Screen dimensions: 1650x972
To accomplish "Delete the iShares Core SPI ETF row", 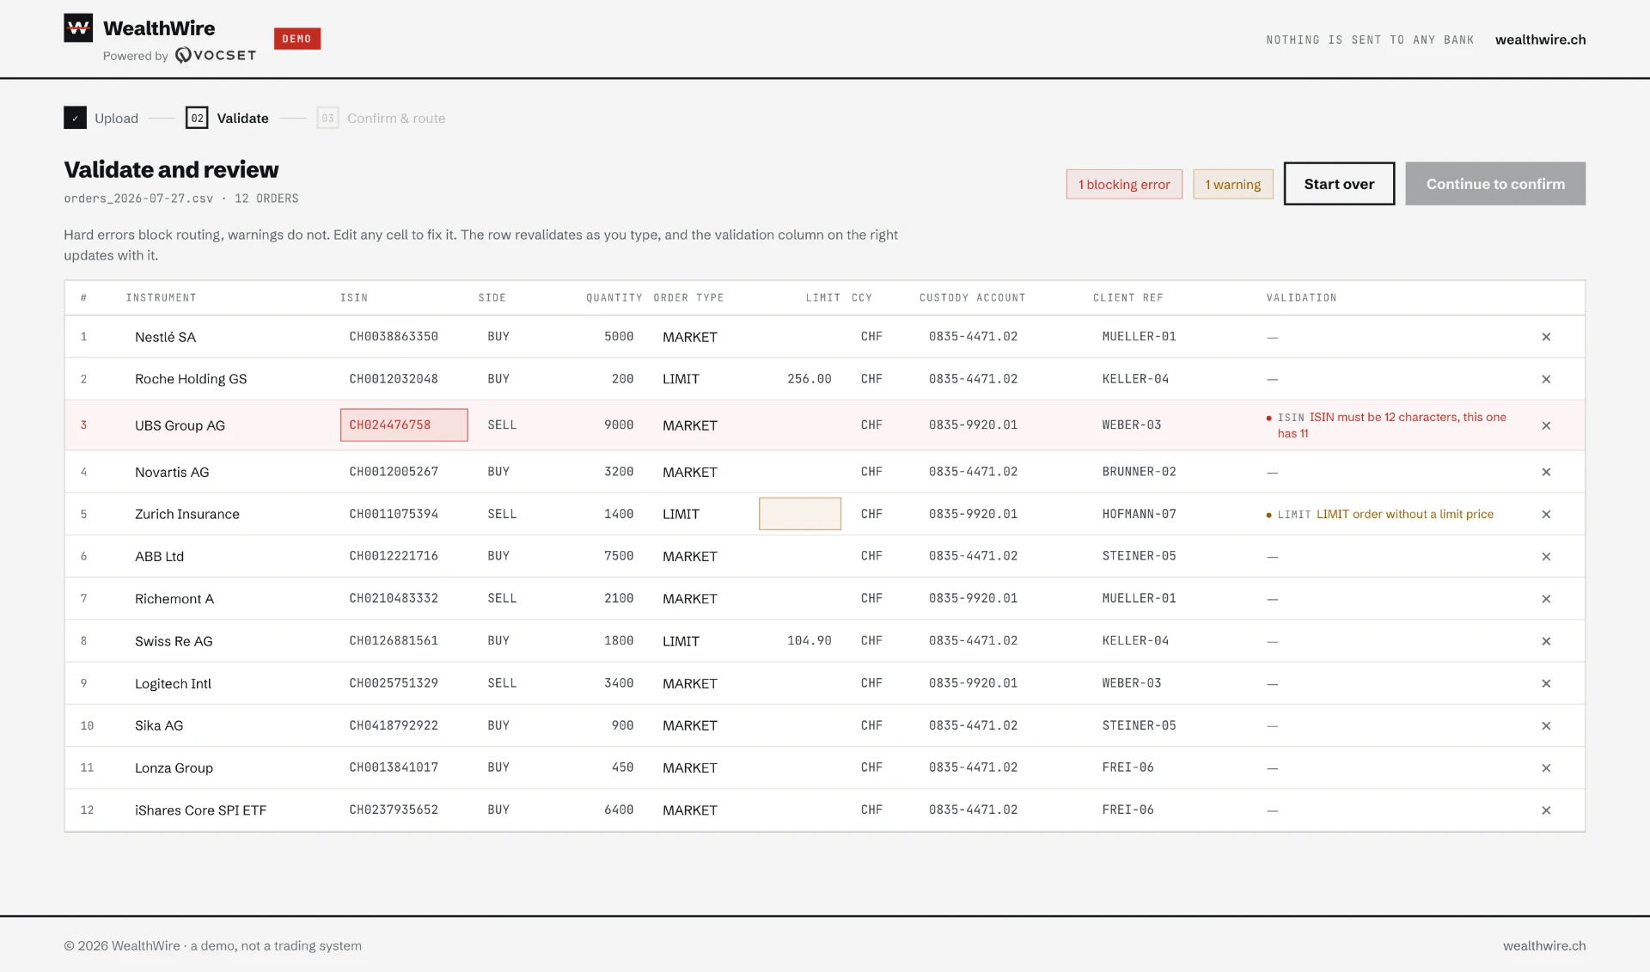I will (x=1546, y=810).
